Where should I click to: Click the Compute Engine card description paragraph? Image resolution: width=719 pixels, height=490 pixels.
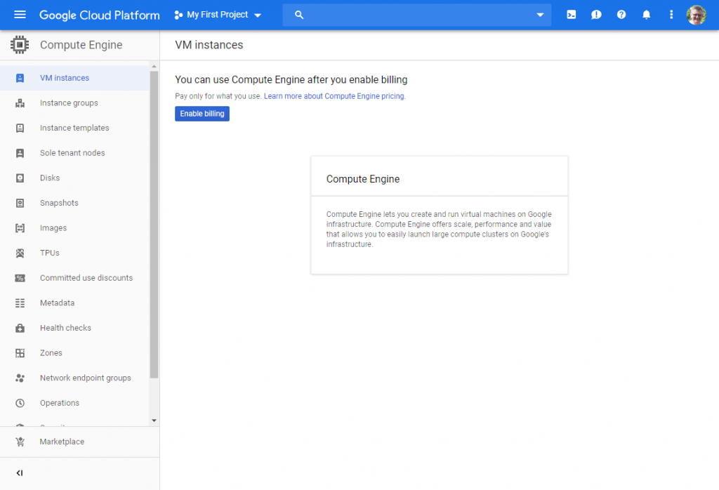439,229
